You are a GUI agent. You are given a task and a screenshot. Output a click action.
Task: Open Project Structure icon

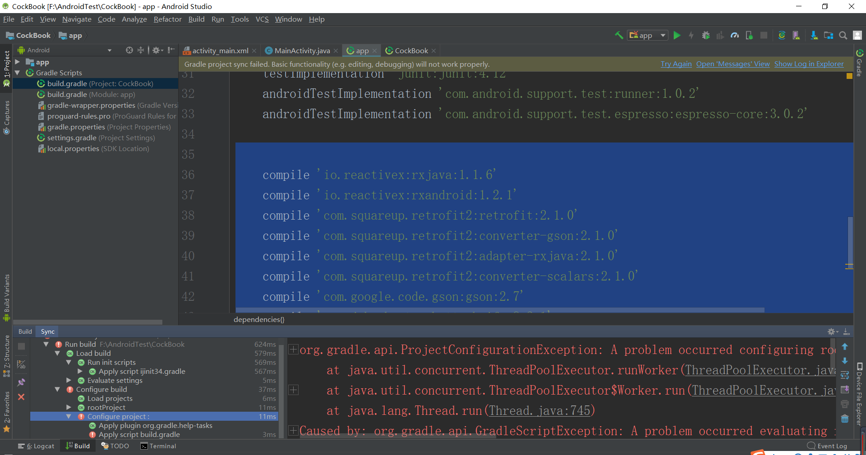[829, 35]
